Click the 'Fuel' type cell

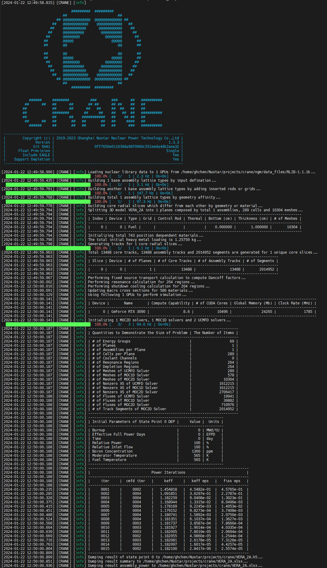pyautogui.click(x=133, y=227)
